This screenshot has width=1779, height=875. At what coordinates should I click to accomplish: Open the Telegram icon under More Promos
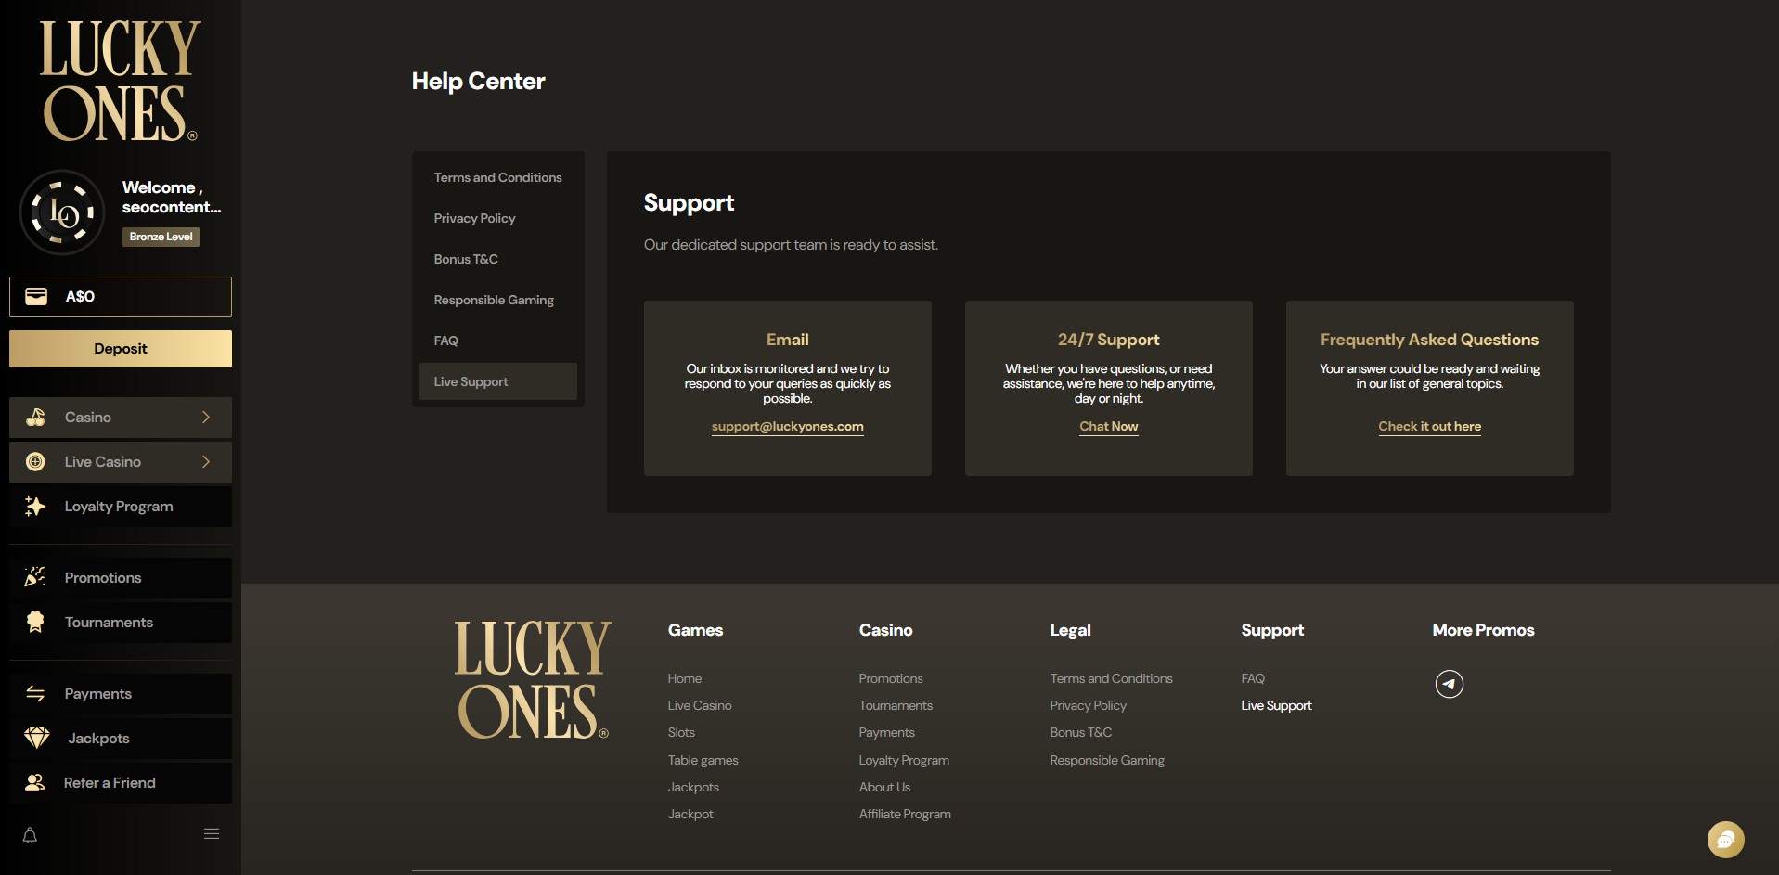pyautogui.click(x=1449, y=684)
